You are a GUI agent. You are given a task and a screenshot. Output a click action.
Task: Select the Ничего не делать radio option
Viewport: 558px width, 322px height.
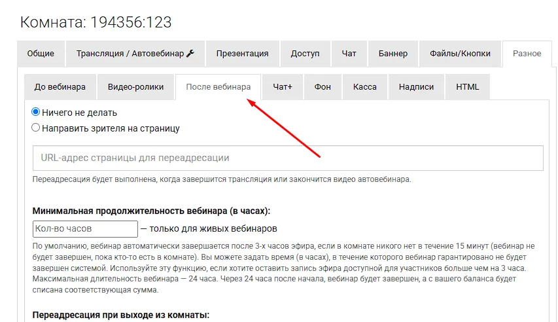click(x=36, y=113)
